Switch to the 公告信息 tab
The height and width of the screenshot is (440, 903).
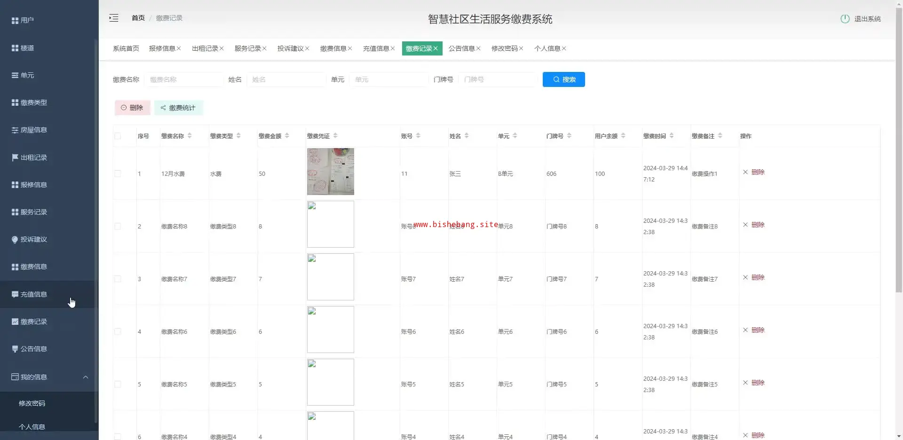461,48
